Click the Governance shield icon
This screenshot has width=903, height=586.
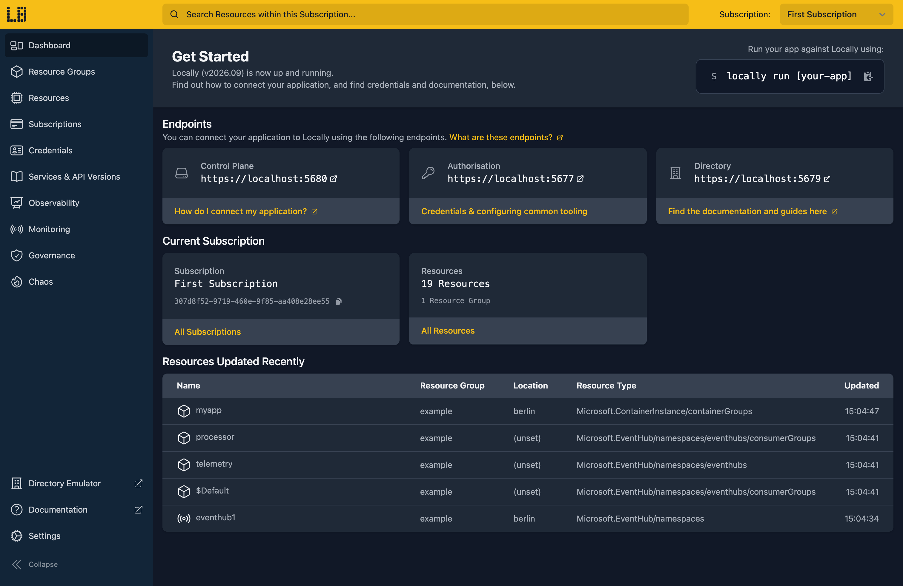(x=17, y=255)
